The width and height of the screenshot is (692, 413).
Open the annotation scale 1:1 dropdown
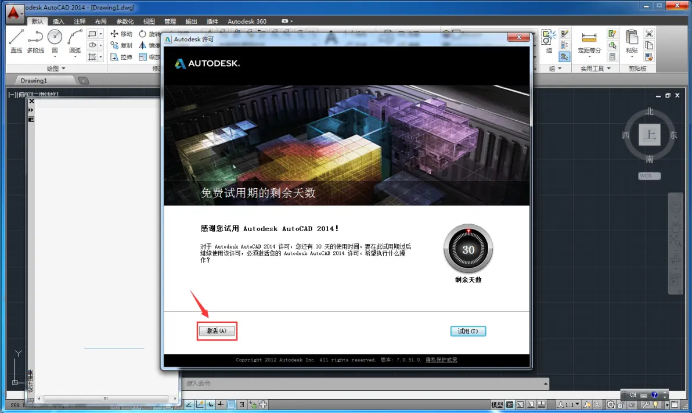569,404
